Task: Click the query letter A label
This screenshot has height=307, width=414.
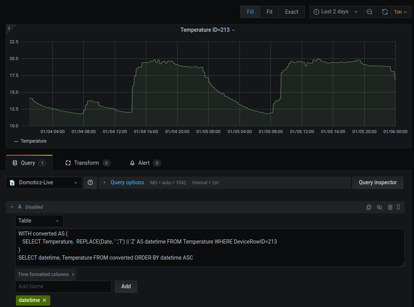Action: [20, 207]
